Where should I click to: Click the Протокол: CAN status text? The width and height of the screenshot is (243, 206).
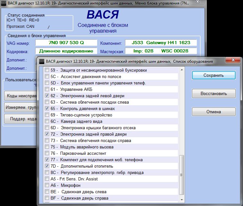21,27
